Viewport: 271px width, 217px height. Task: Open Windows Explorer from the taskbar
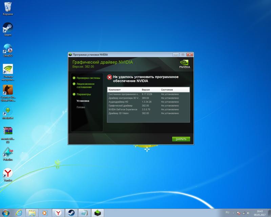(32, 213)
